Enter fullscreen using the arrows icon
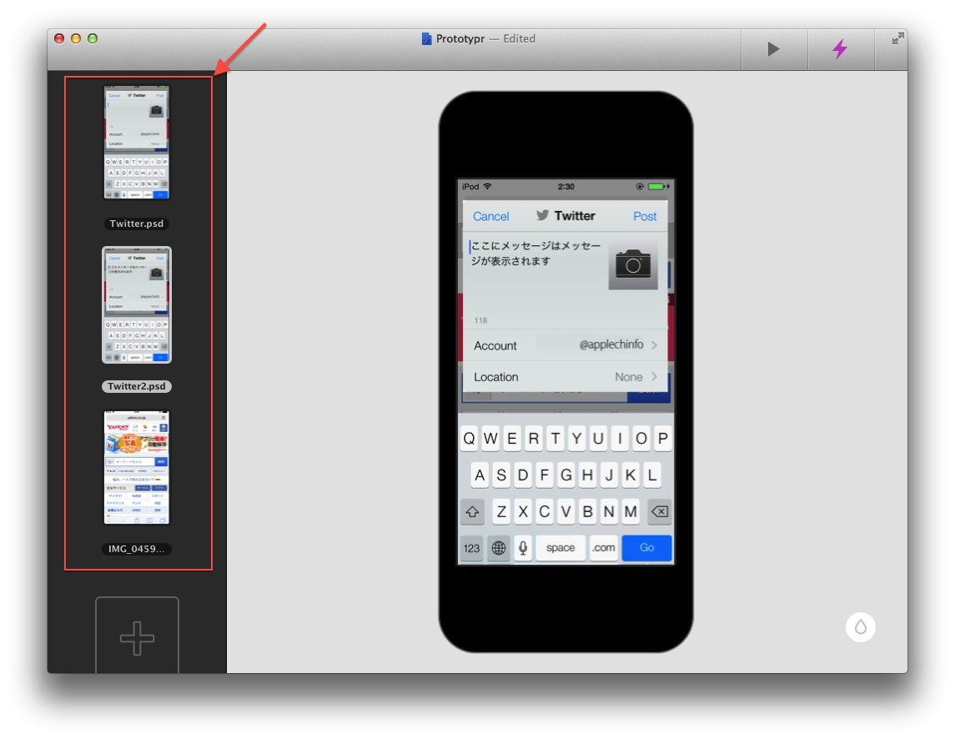The image size is (955, 739). pos(897,38)
